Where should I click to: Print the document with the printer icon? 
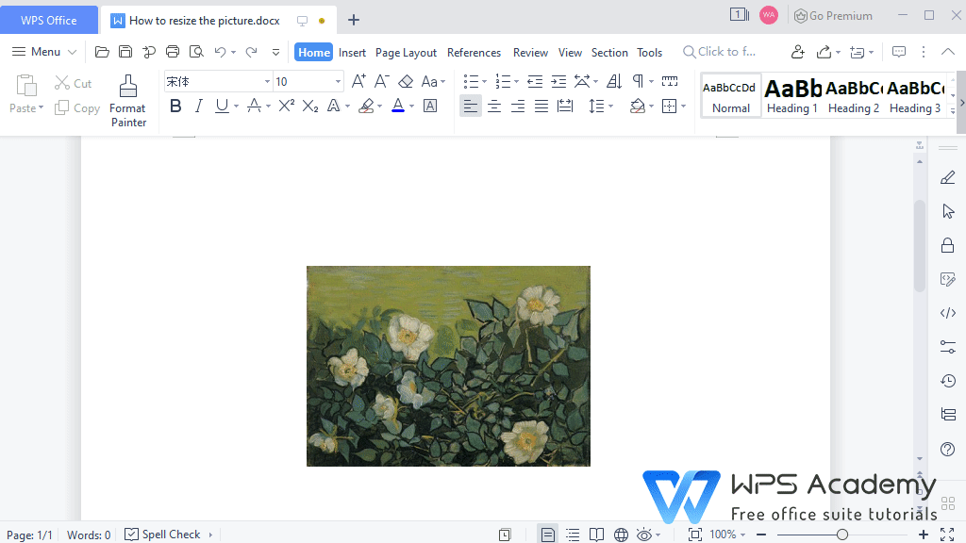pyautogui.click(x=173, y=52)
